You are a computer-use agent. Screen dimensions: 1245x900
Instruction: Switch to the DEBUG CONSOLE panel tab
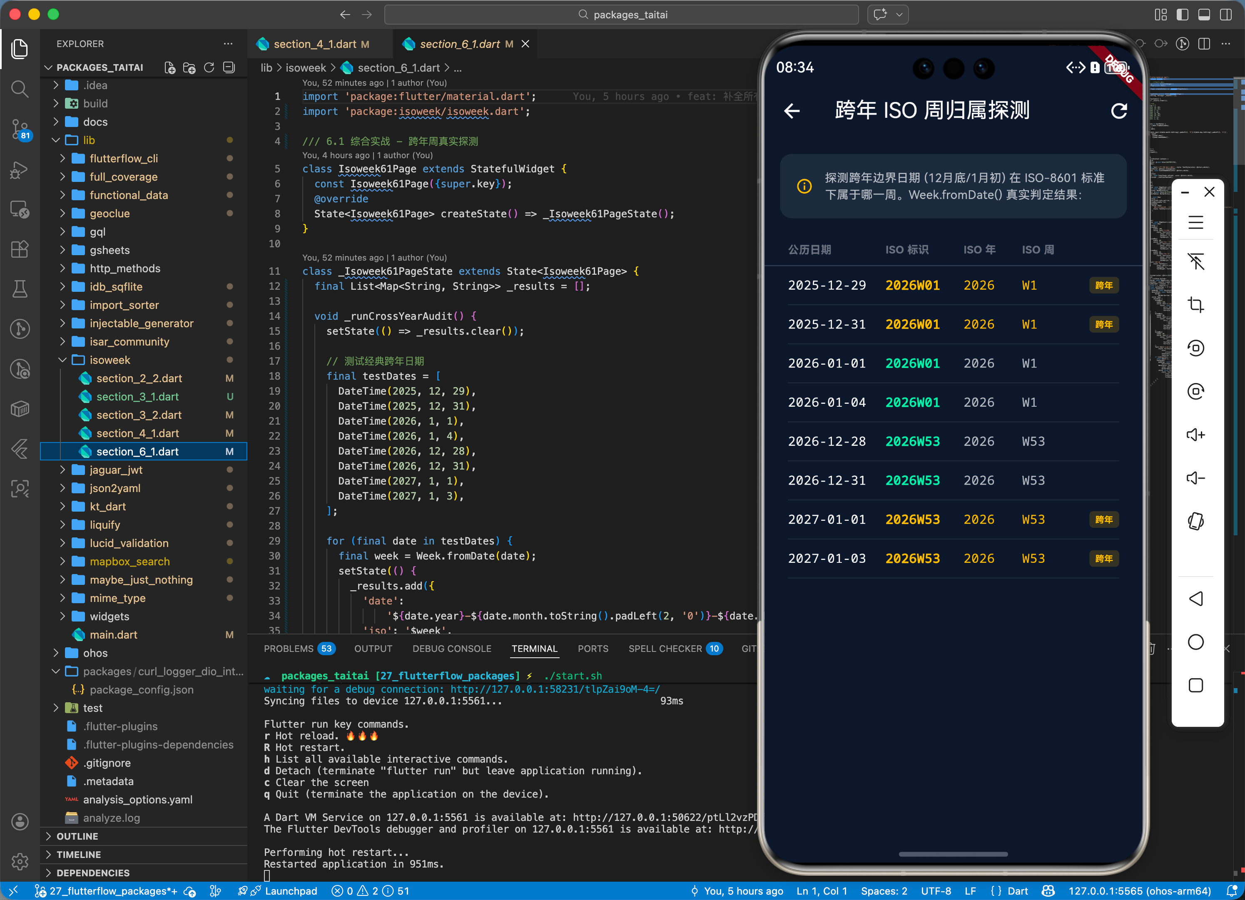click(451, 649)
